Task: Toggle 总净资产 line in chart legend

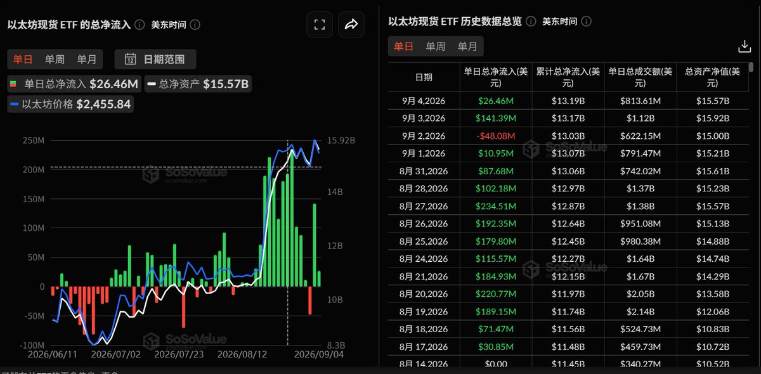Action: [x=198, y=83]
